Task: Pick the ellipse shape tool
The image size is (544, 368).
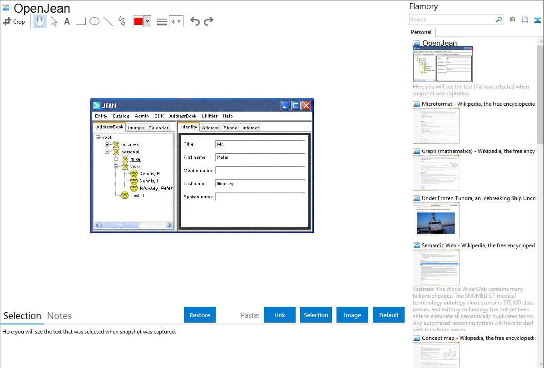Action: coord(94,21)
